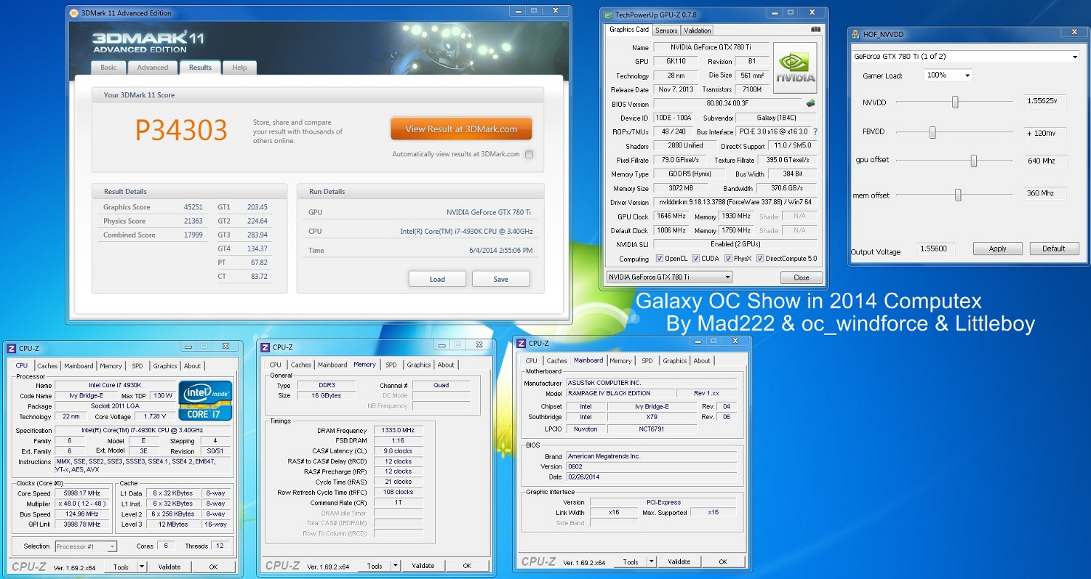Open Processor #1 selection dropdown in CPU-Z
This screenshot has height=579, width=1091.
pos(86,546)
